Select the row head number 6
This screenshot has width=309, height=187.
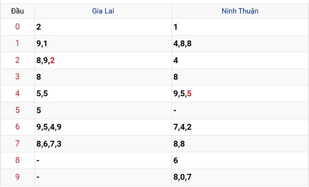(x=17, y=127)
